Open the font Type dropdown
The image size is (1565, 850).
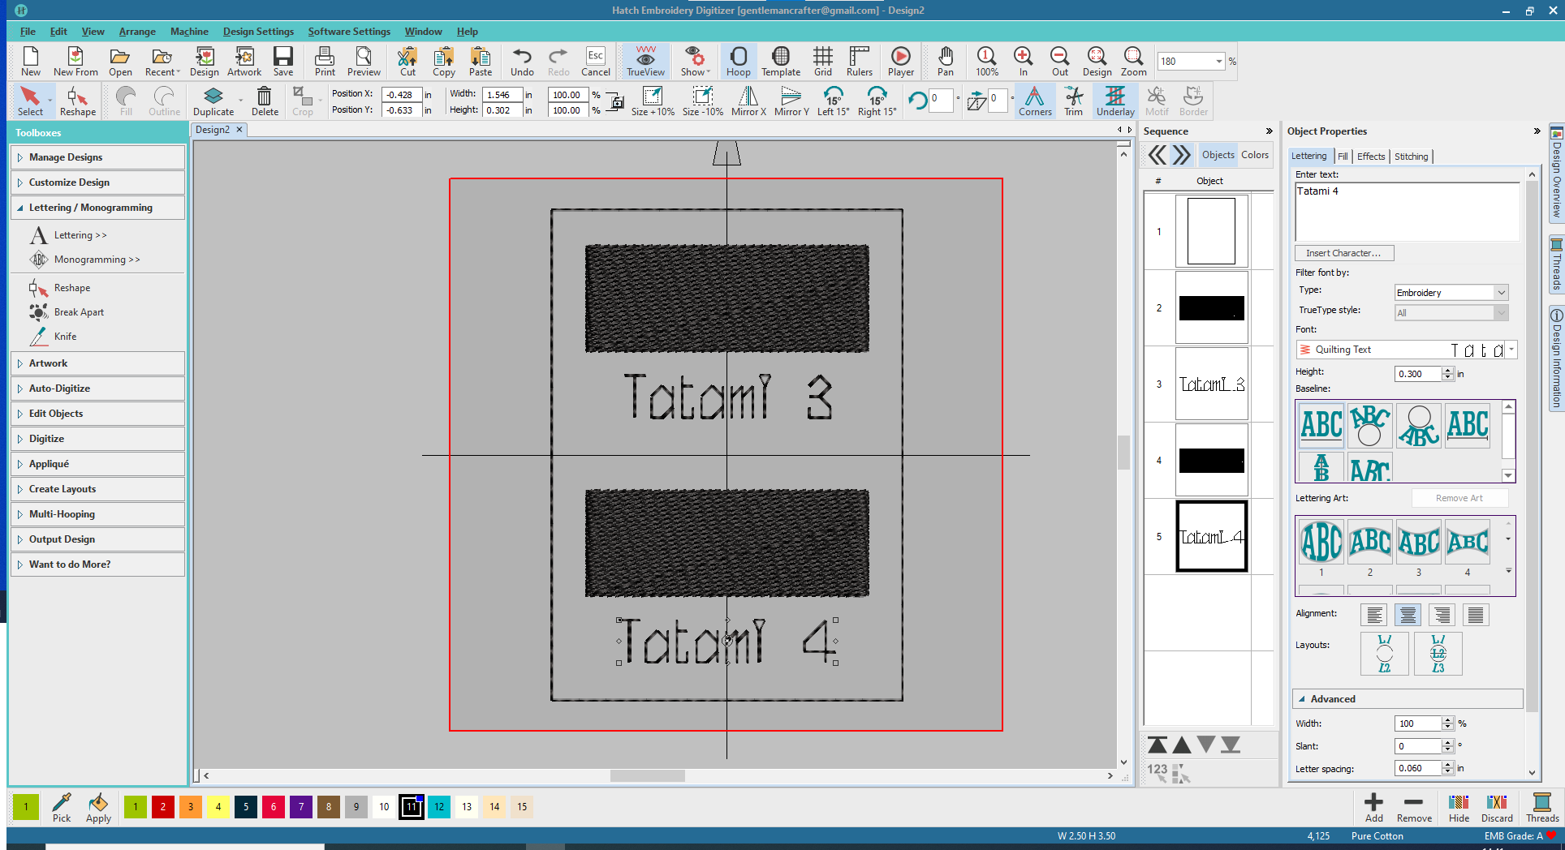(x=1501, y=293)
